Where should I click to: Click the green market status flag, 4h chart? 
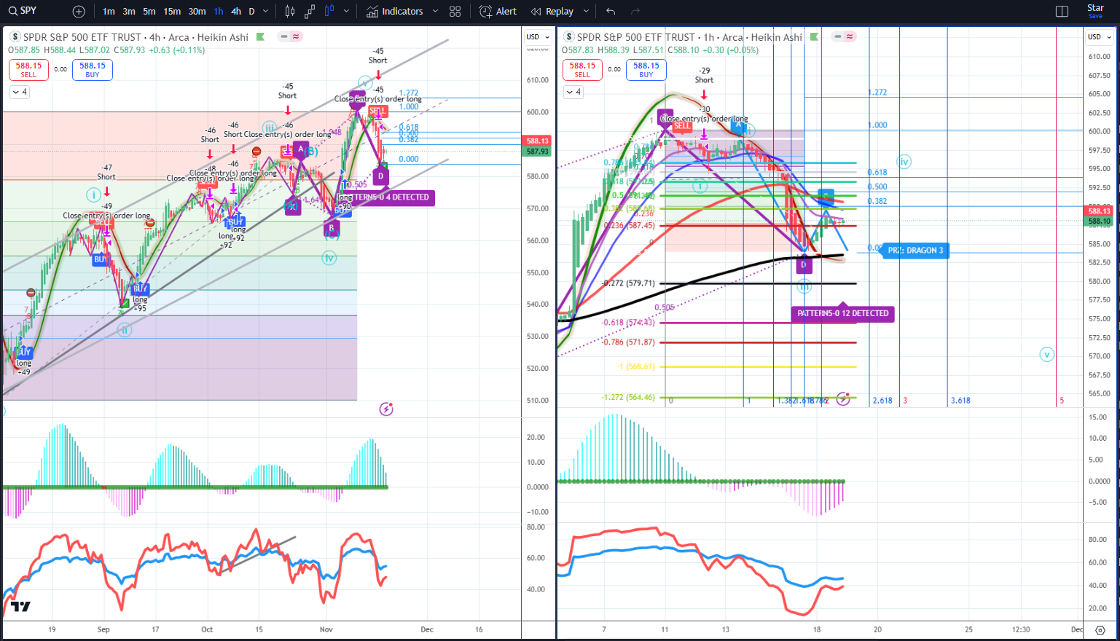(260, 37)
